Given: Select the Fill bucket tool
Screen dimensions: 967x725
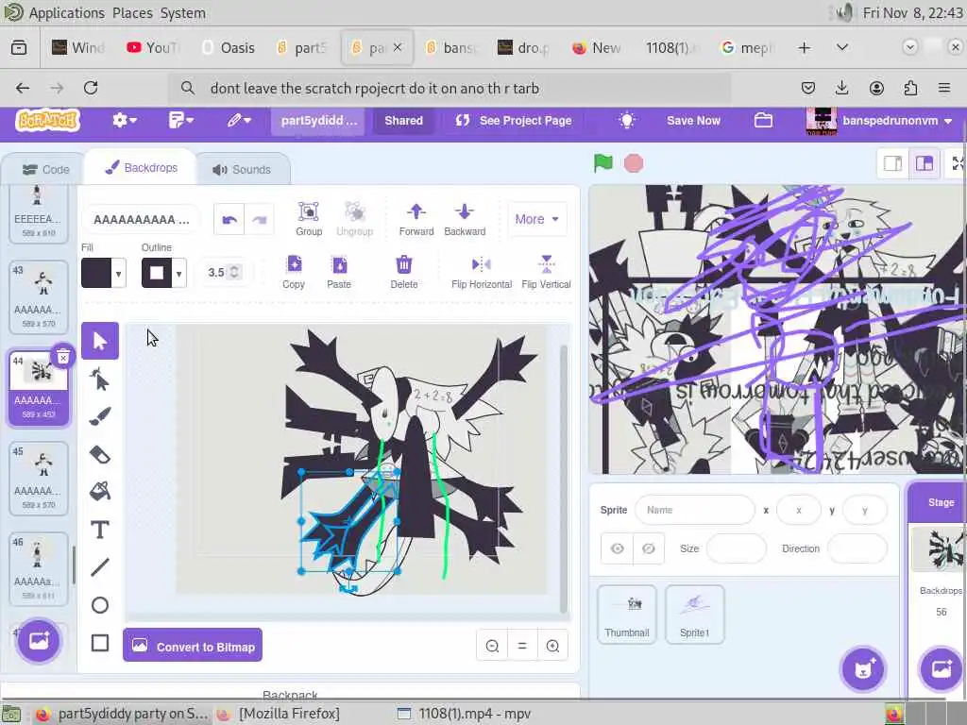Looking at the screenshot, I should (100, 491).
